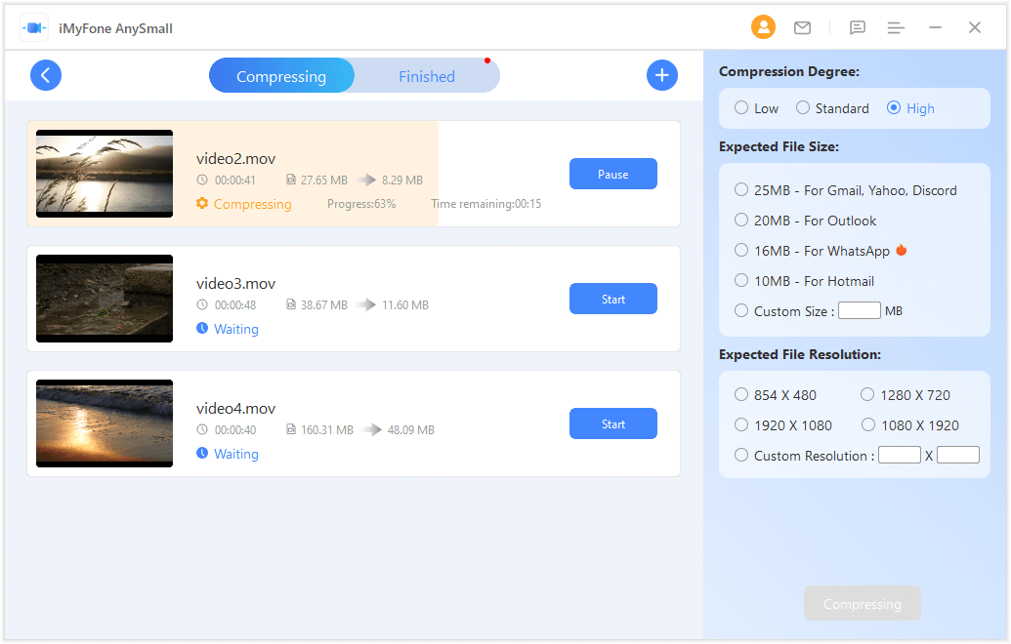Image resolution: width=1011 pixels, height=644 pixels.
Task: Click the custom resolution width field
Action: [900, 455]
